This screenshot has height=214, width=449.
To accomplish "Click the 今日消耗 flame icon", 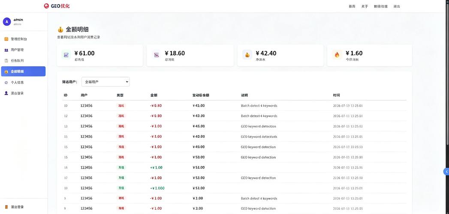I will tap(337, 55).
